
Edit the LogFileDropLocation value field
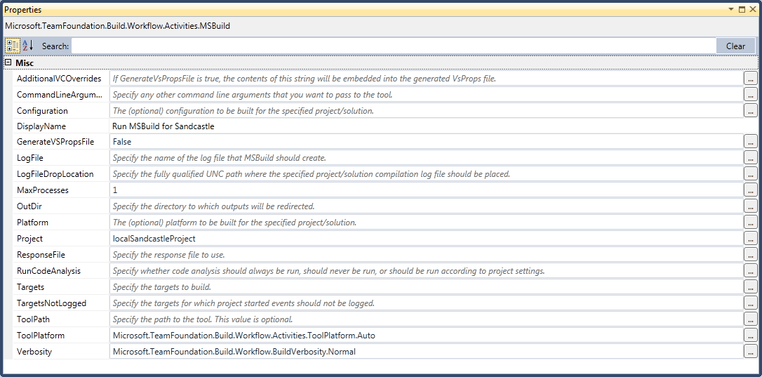[426, 173]
